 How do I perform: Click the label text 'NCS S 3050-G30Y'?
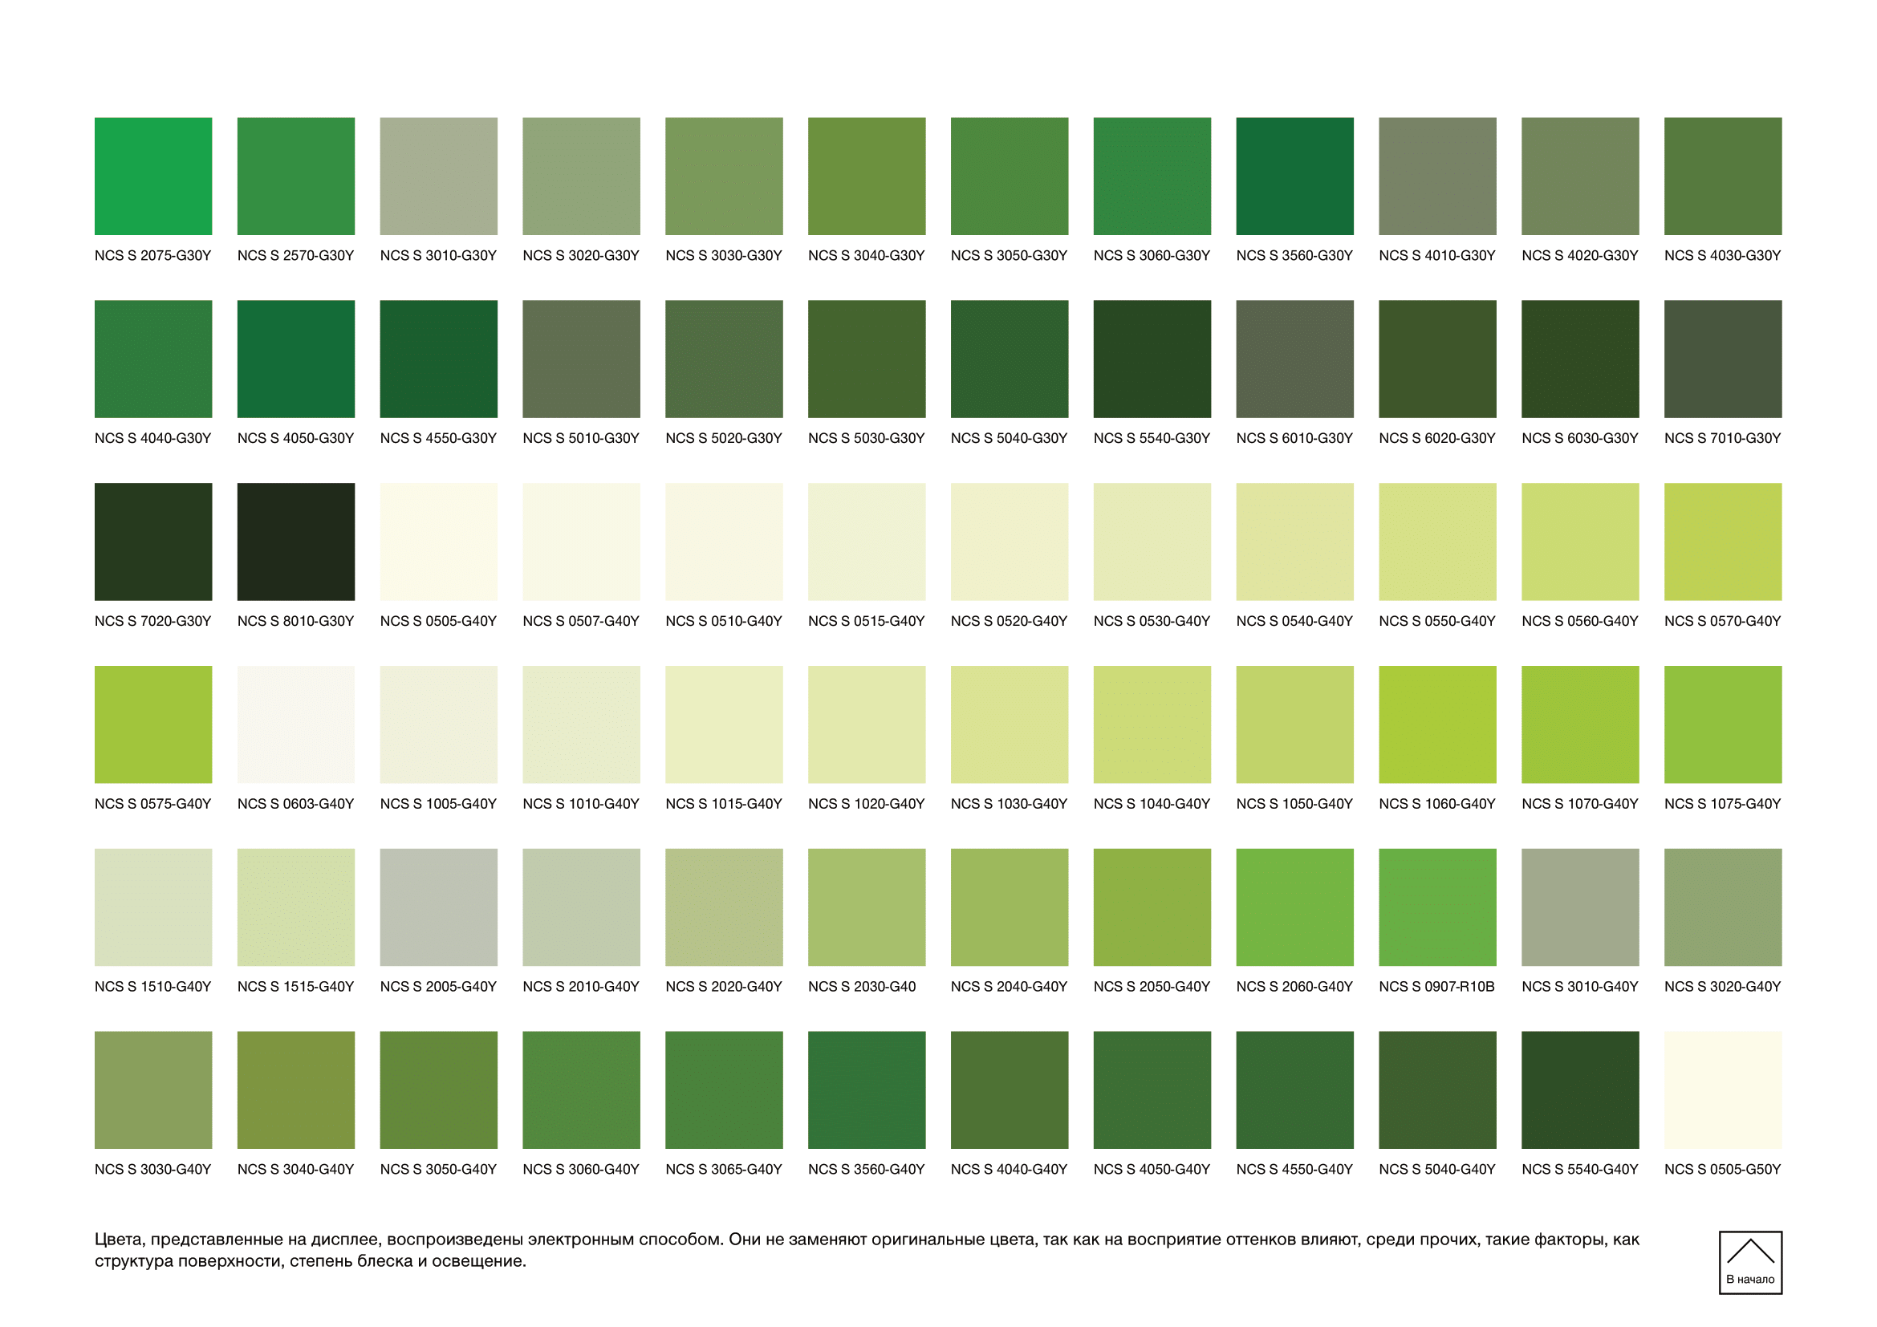click(1009, 256)
